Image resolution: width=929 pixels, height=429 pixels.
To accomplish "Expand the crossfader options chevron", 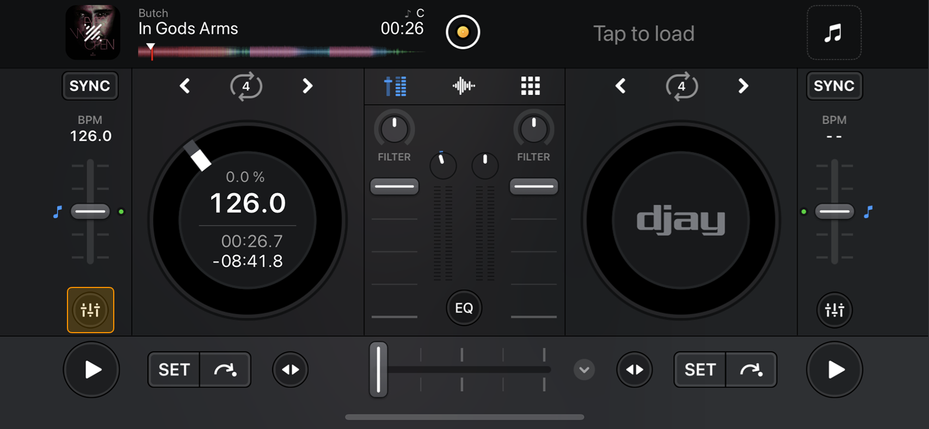I will (584, 370).
